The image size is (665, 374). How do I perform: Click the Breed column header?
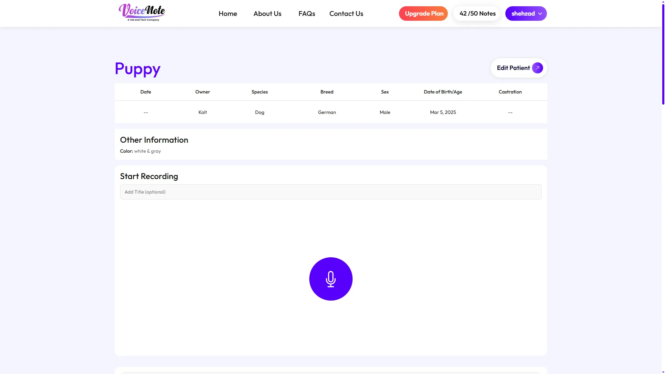327,92
